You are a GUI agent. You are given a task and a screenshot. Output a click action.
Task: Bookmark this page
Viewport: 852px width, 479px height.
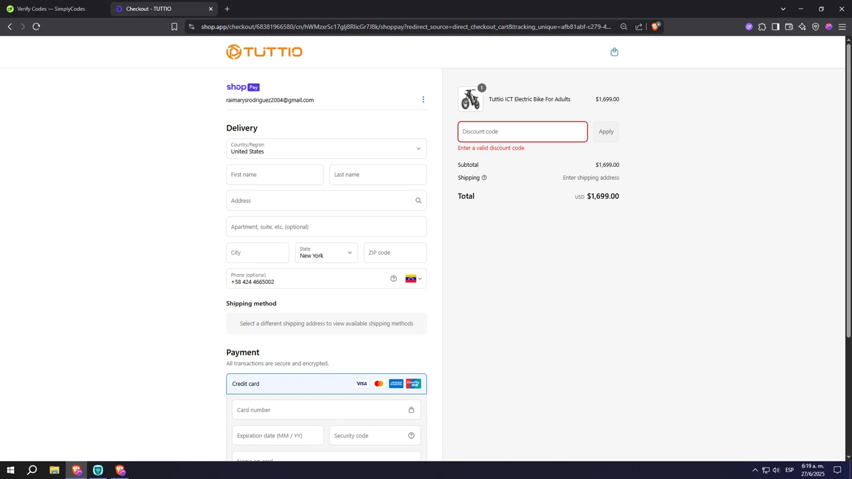tap(174, 27)
